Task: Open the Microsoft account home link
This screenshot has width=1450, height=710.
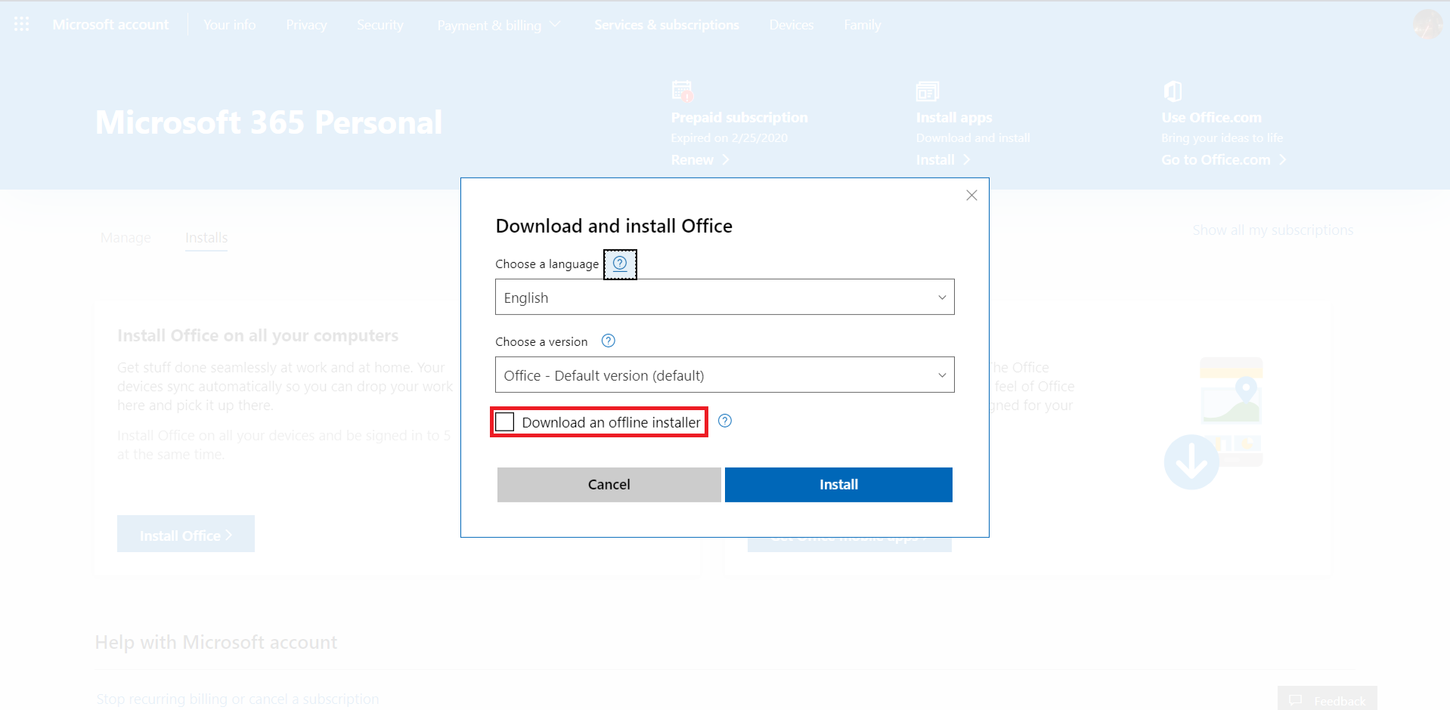Action: (110, 25)
